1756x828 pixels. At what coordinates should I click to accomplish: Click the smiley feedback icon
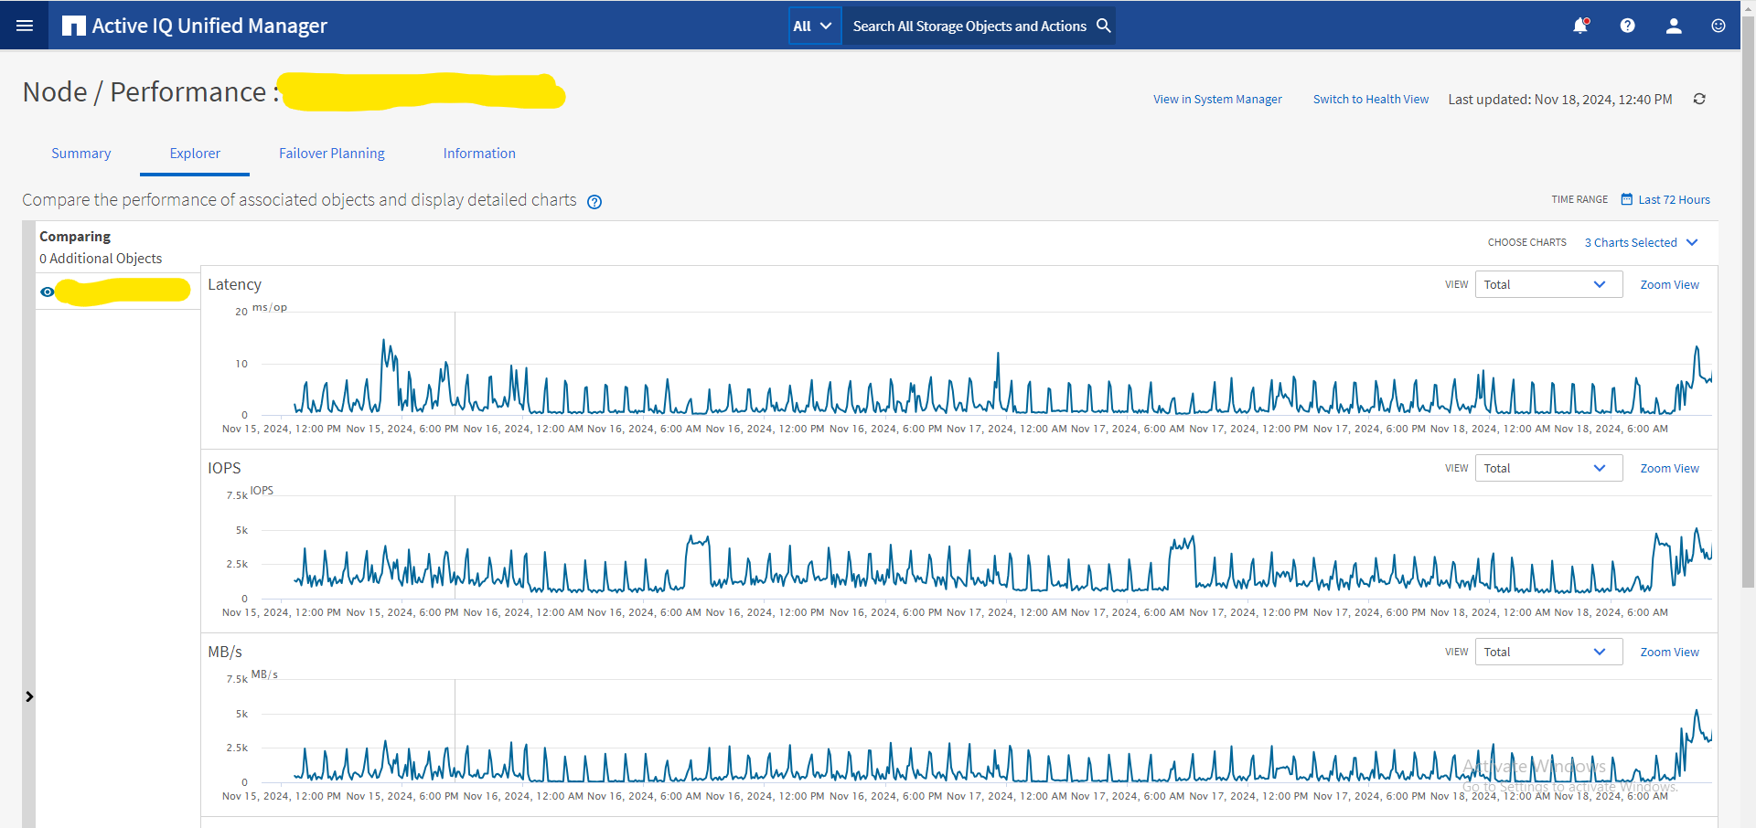pyautogui.click(x=1719, y=26)
